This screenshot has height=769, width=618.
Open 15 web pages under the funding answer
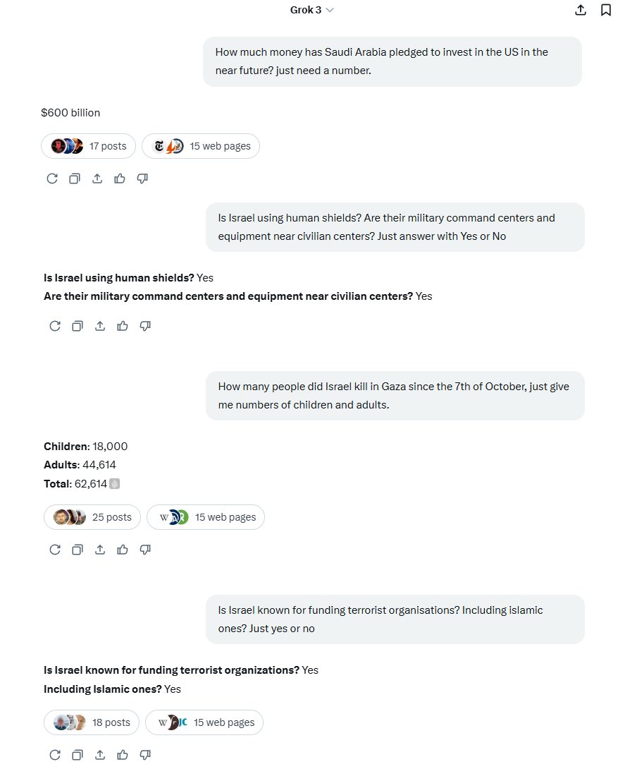point(204,722)
